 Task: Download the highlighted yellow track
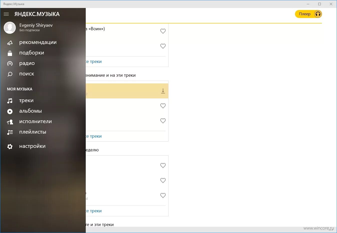(163, 91)
